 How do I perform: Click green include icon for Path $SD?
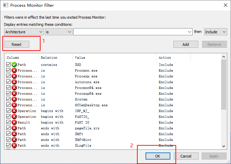coord(14,65)
